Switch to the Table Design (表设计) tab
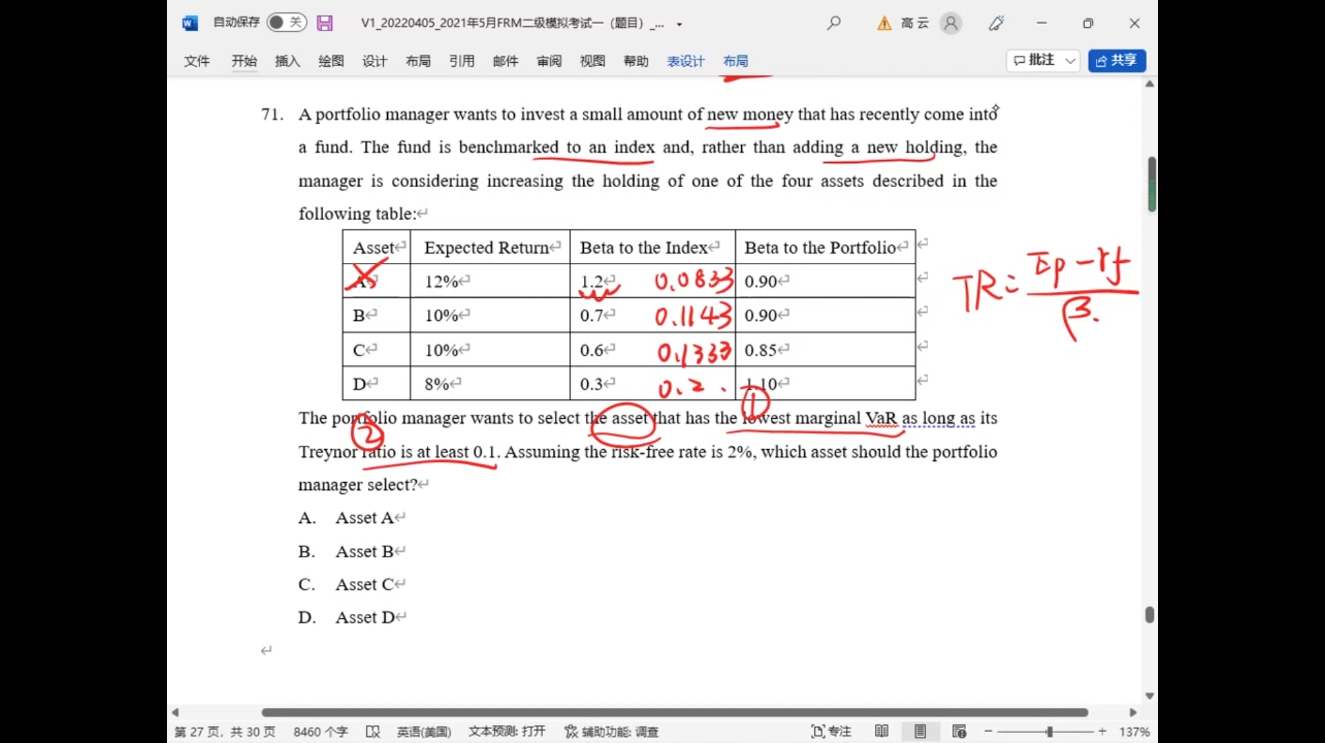Viewport: 1325px width, 743px height. click(x=685, y=61)
